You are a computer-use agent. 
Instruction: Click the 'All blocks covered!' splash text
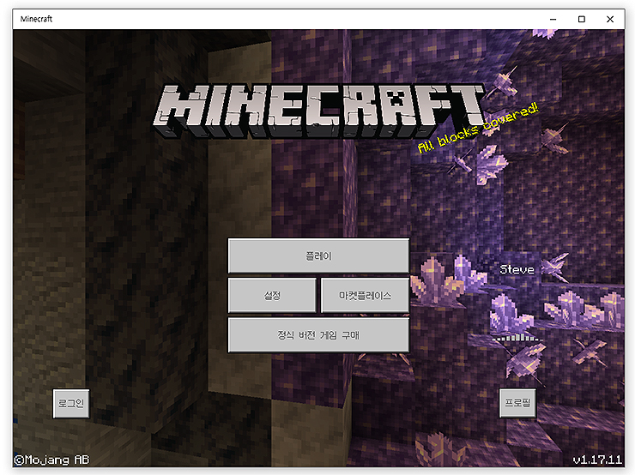(x=478, y=128)
